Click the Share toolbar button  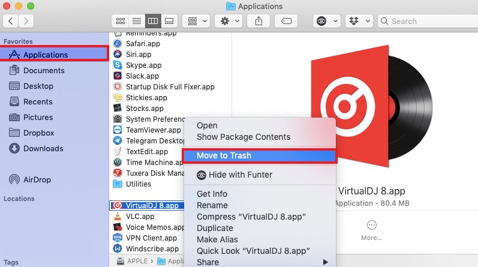tap(258, 21)
